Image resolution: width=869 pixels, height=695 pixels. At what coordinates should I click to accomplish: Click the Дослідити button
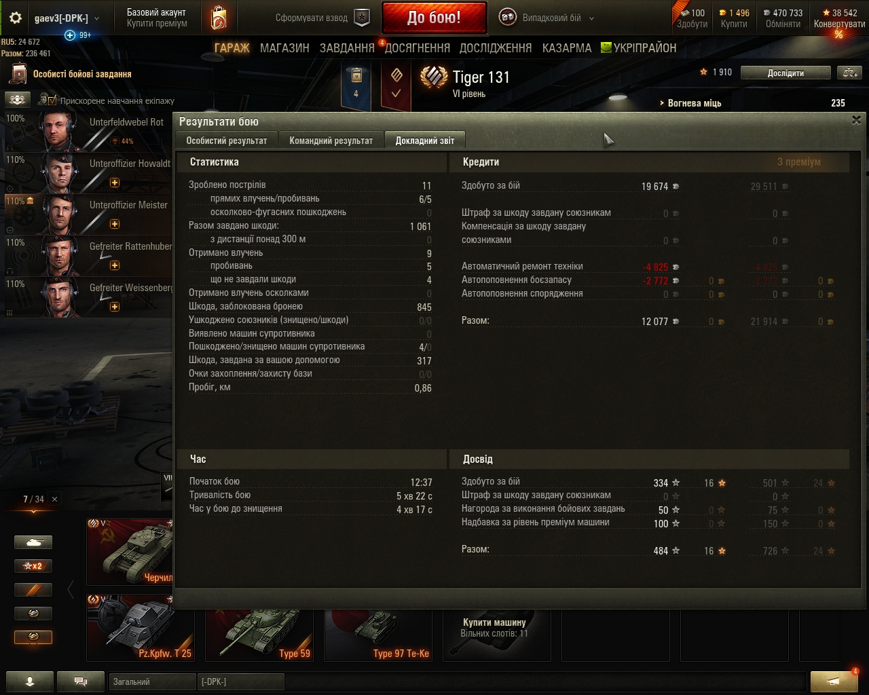(785, 73)
